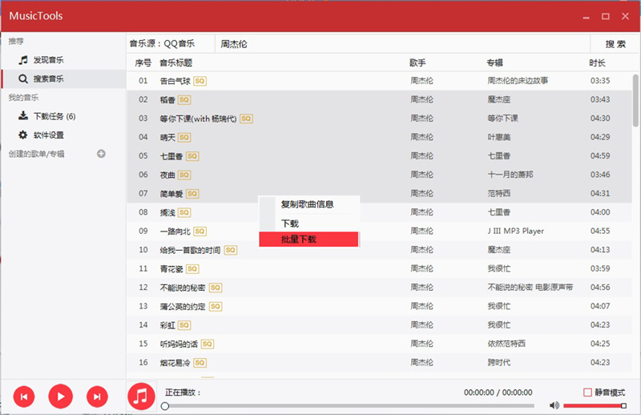The height and width of the screenshot is (415, 641).
Task: Select song row 稻香
Action: (x=379, y=99)
